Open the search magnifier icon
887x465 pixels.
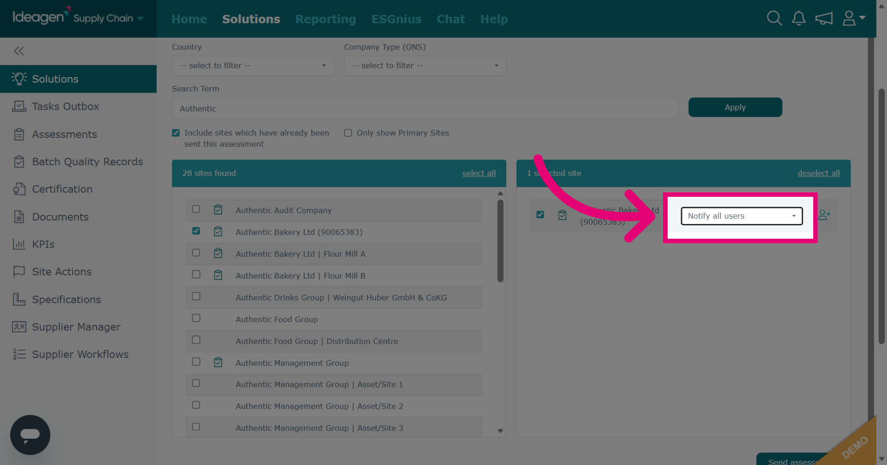pos(774,18)
